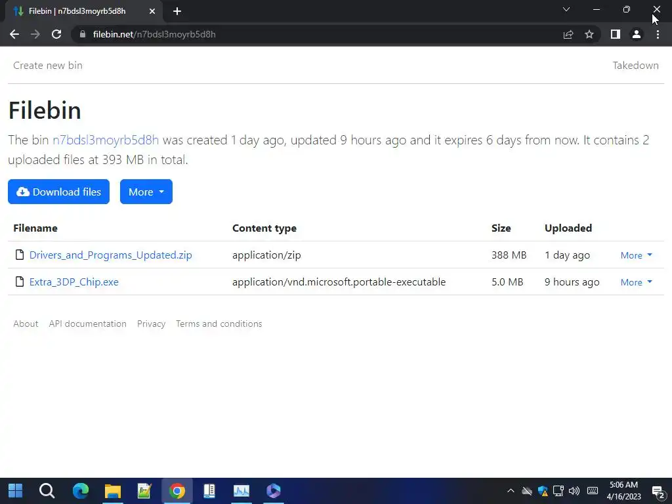The height and width of the screenshot is (504, 672).
Task: Open Terms and conditions link
Action: (x=219, y=324)
